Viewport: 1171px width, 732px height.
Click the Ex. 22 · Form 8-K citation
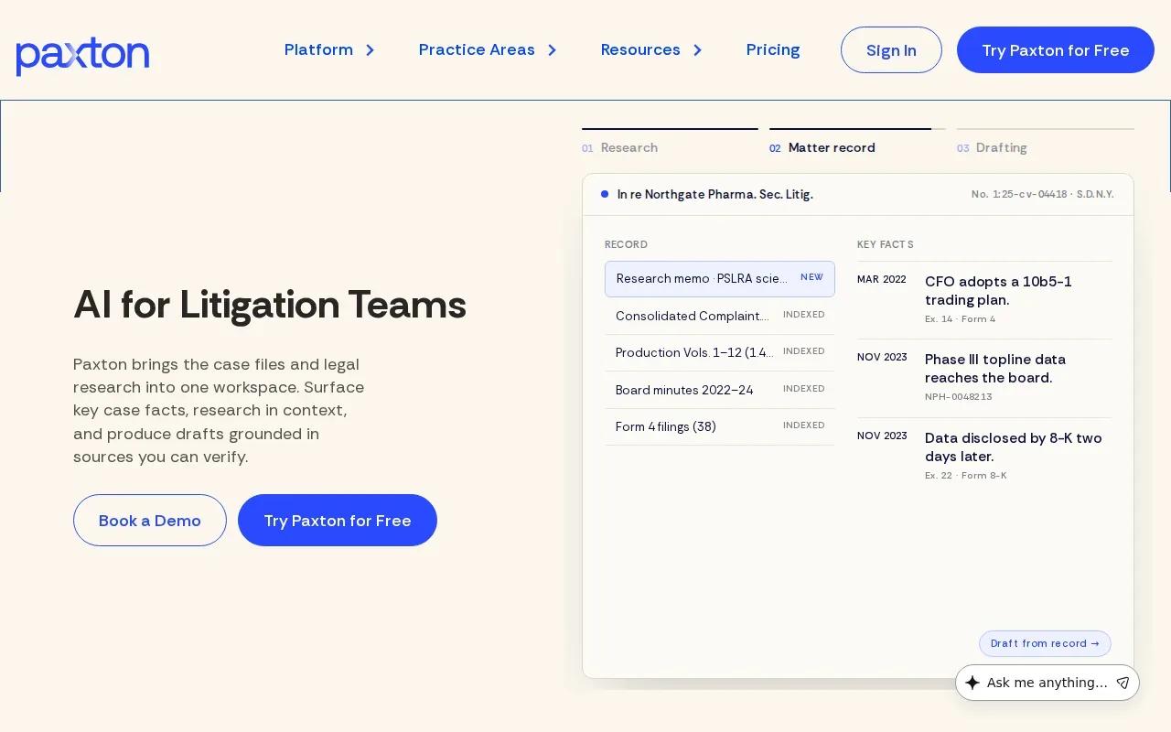966,475
